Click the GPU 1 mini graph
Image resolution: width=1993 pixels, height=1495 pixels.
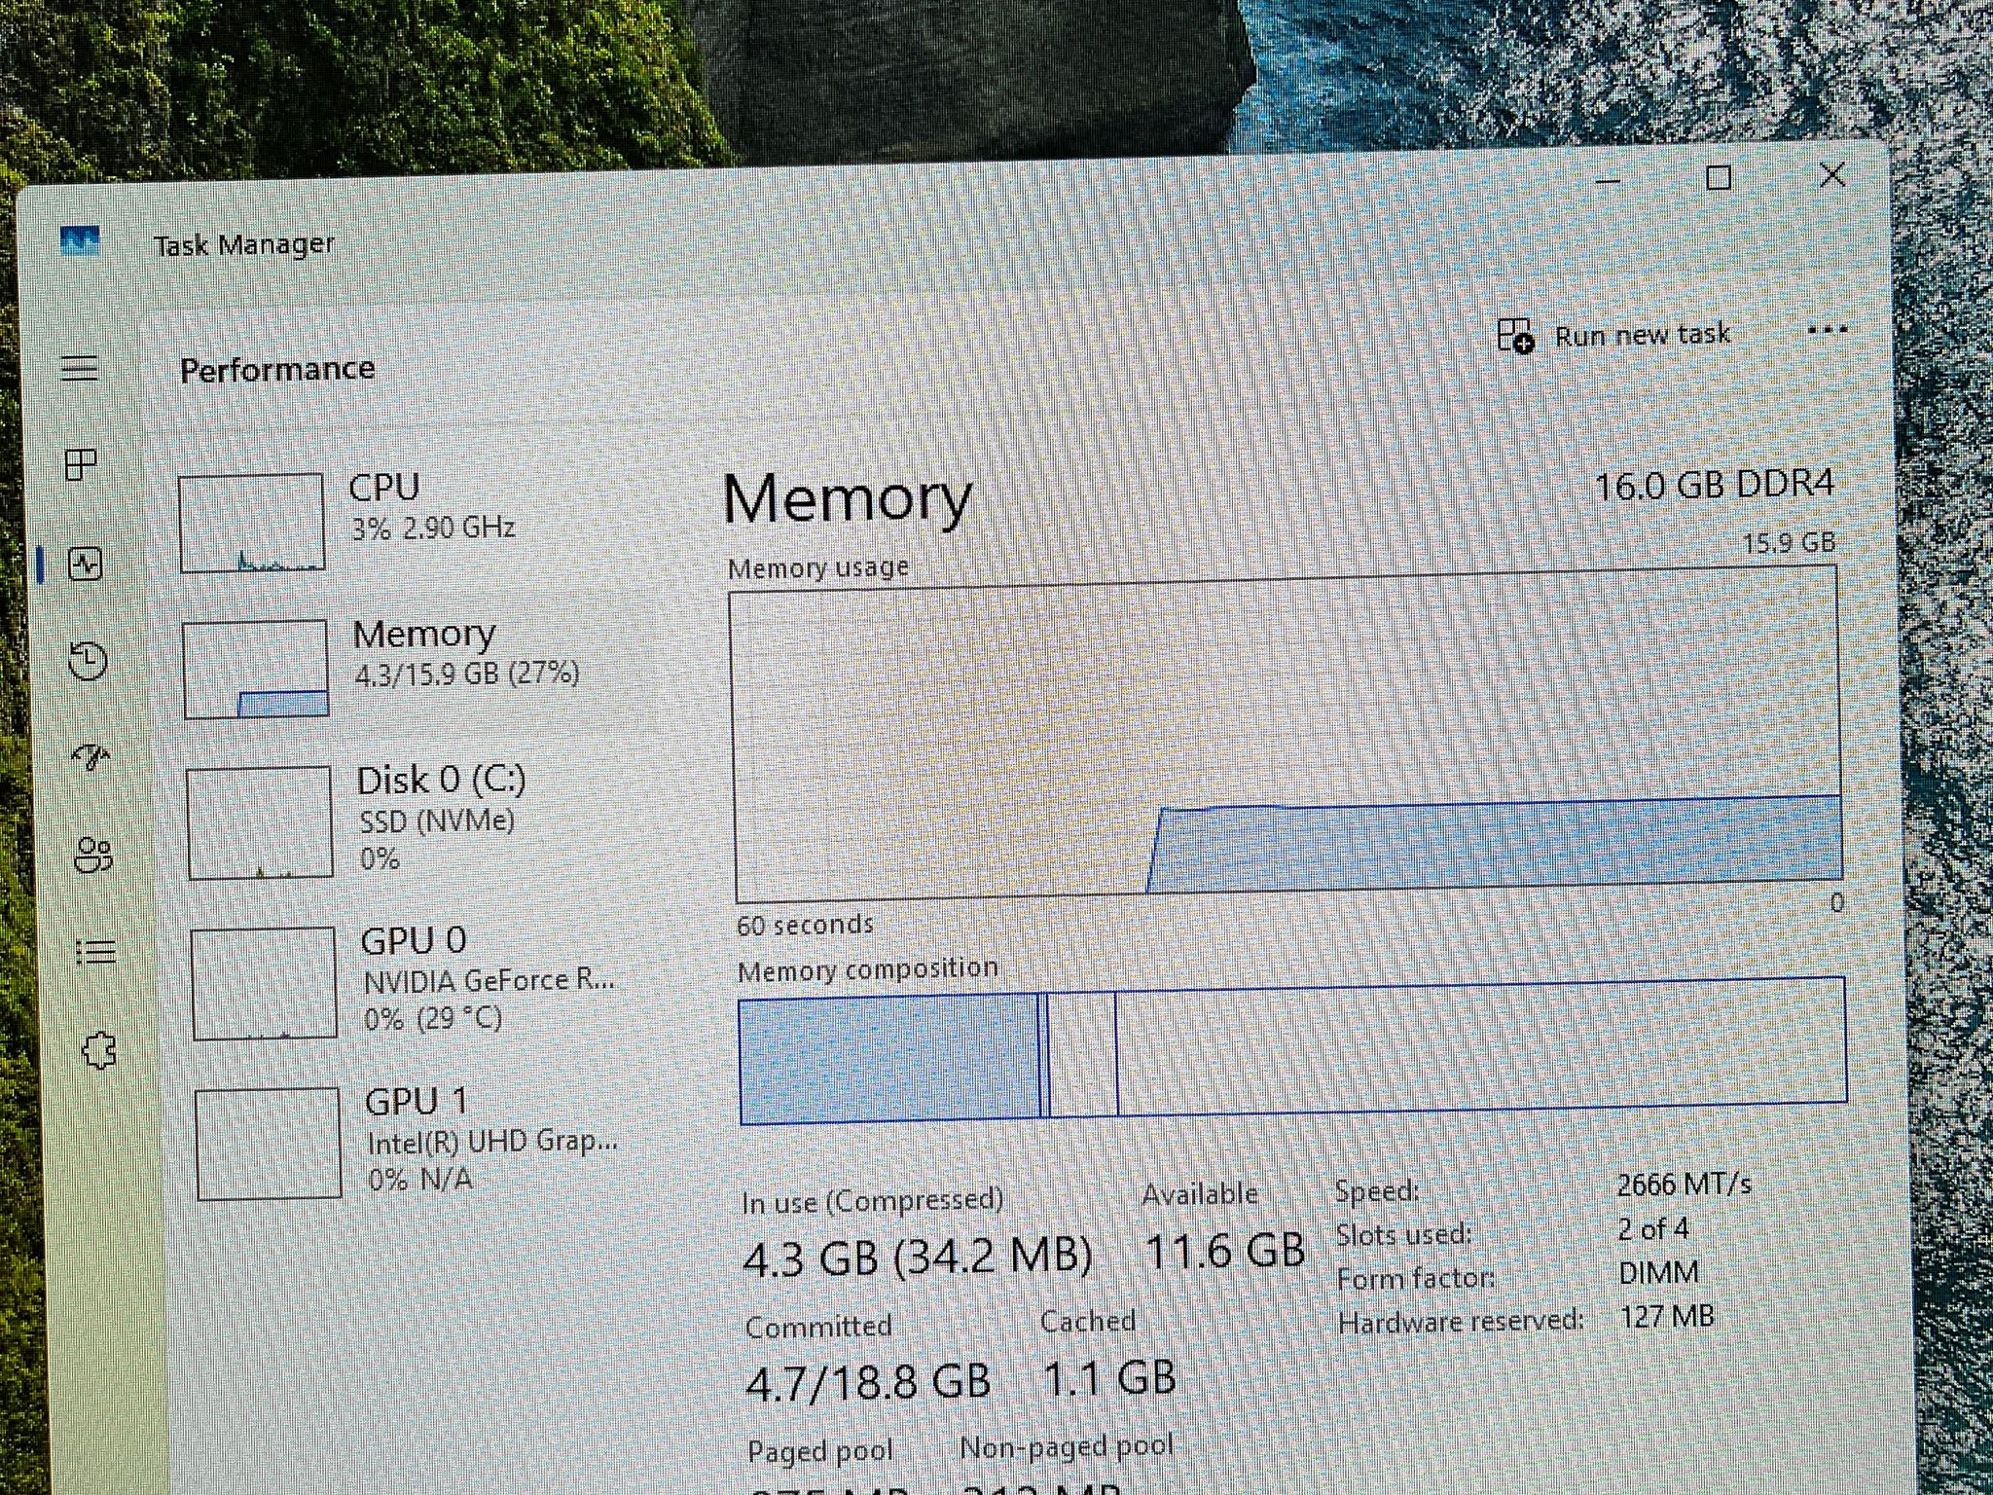click(269, 1144)
